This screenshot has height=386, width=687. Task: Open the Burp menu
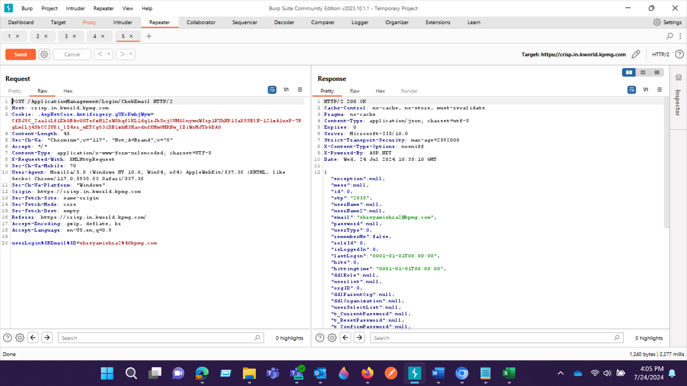pos(27,8)
